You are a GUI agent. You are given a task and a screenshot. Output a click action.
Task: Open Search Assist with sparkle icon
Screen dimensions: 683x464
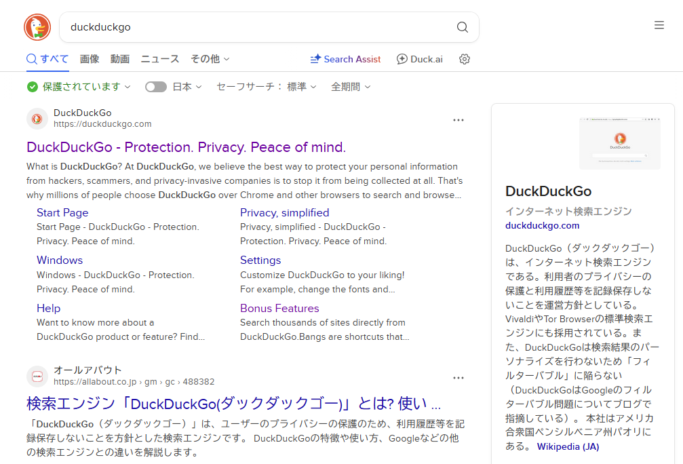tap(345, 59)
